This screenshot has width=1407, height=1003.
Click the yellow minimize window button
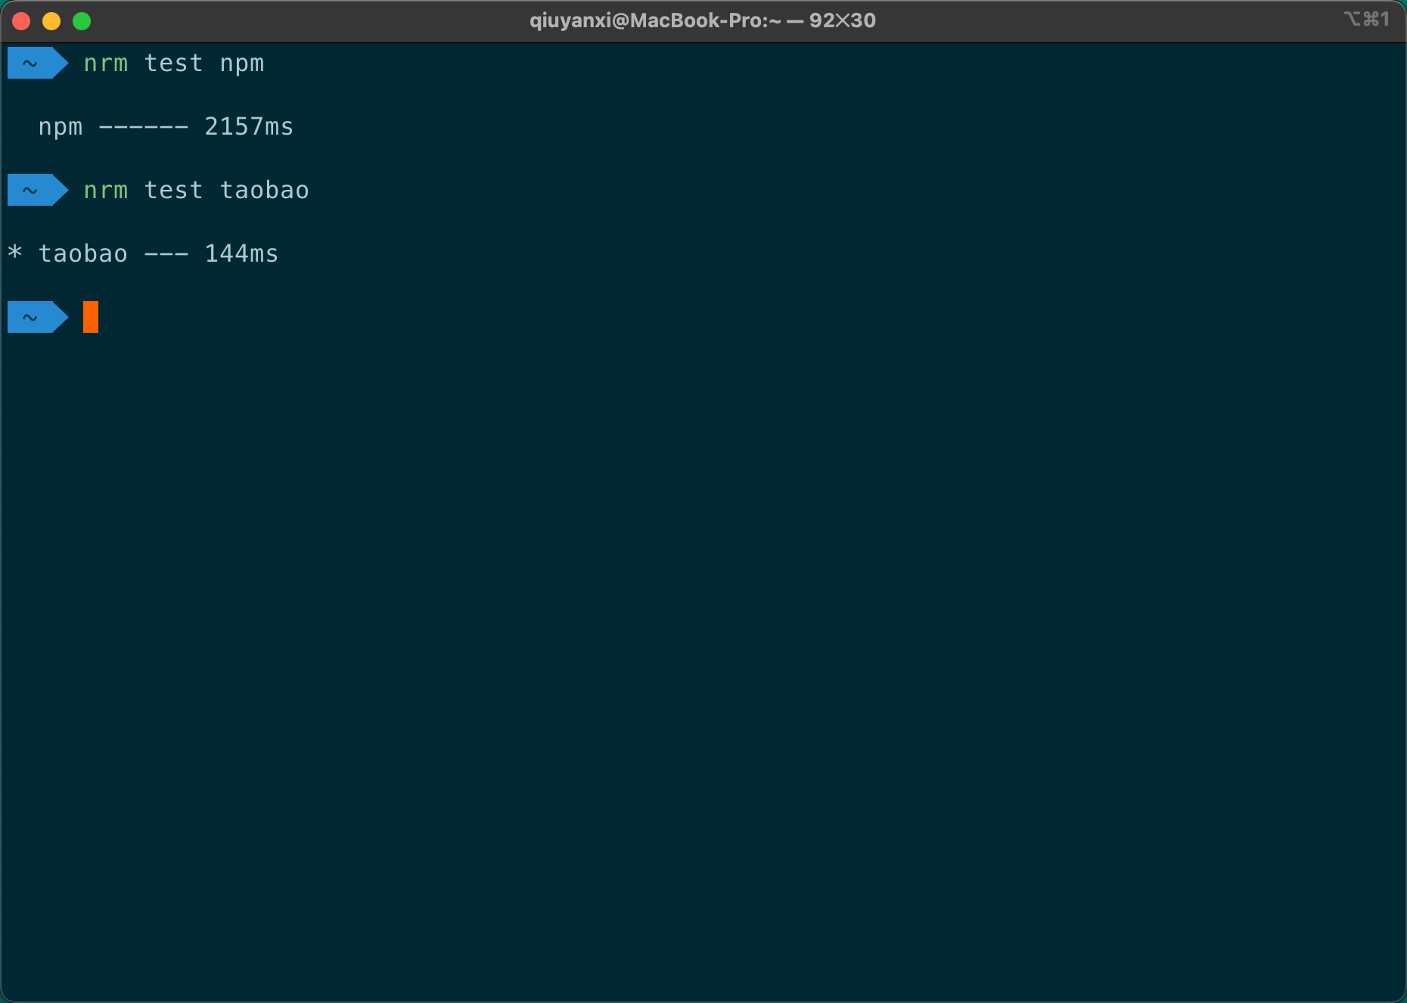tap(51, 21)
